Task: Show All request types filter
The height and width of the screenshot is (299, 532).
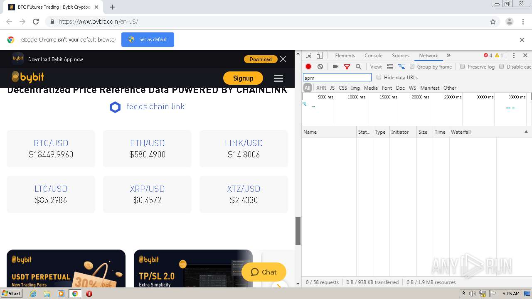Action: click(x=308, y=88)
